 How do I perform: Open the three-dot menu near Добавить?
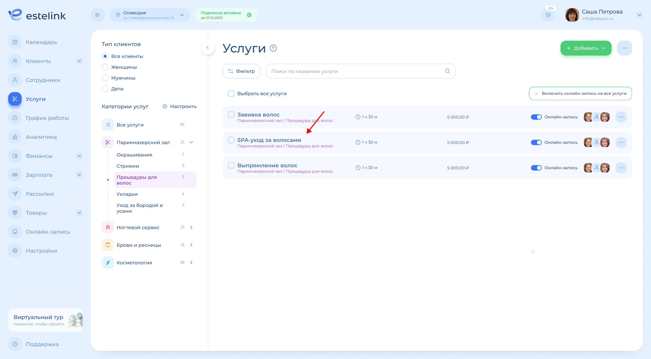pos(624,48)
